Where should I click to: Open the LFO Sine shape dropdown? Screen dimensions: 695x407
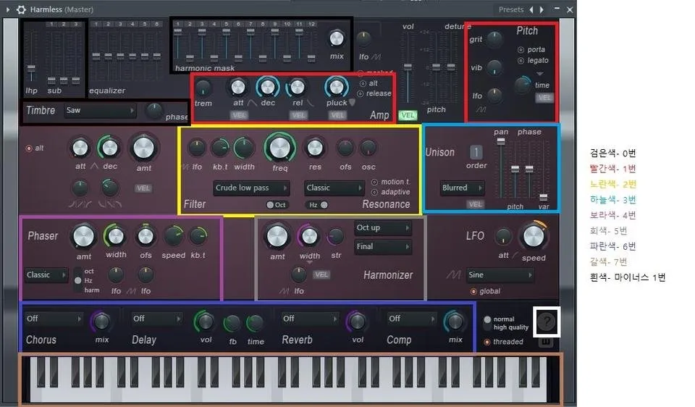point(500,275)
